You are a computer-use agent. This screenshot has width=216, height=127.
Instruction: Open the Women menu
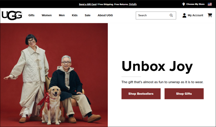tap(47, 15)
